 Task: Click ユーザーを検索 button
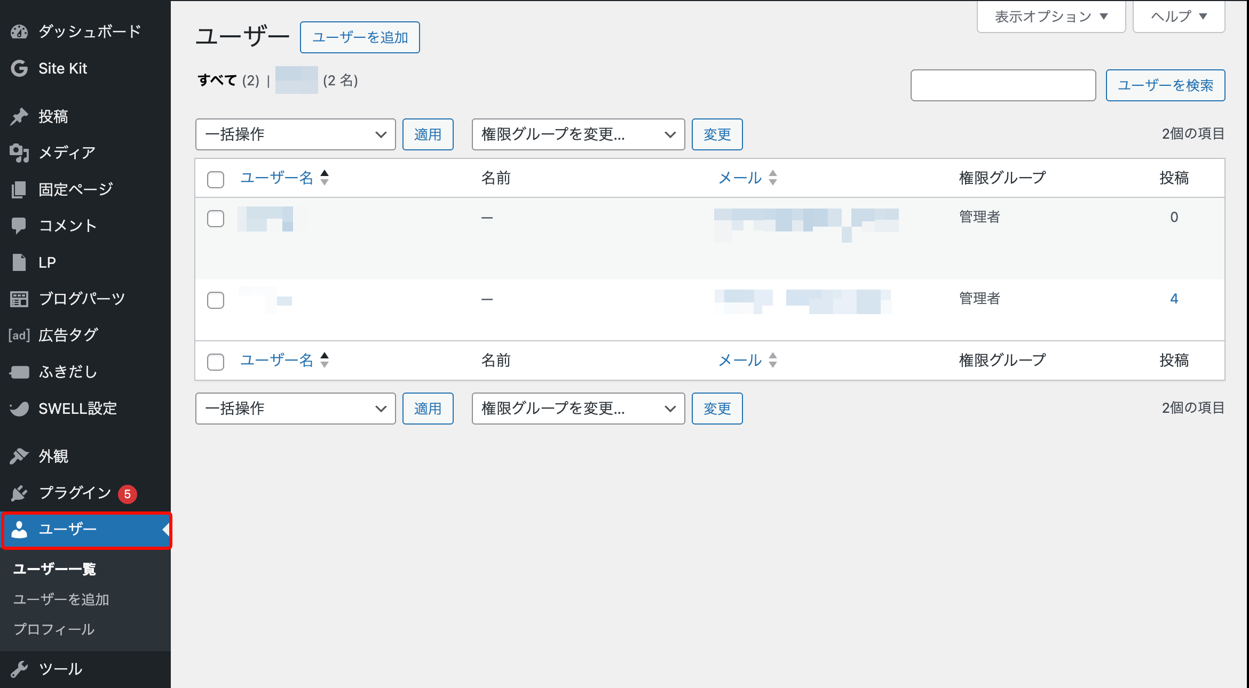[x=1165, y=85]
